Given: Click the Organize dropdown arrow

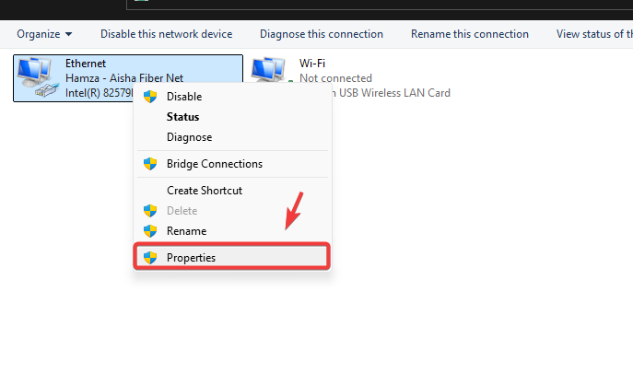Looking at the screenshot, I should [68, 35].
